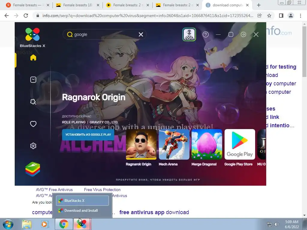Image resolution: width=307 pixels, height=230 pixels.
Task: Open the user avatar profile icon
Action: point(189,34)
